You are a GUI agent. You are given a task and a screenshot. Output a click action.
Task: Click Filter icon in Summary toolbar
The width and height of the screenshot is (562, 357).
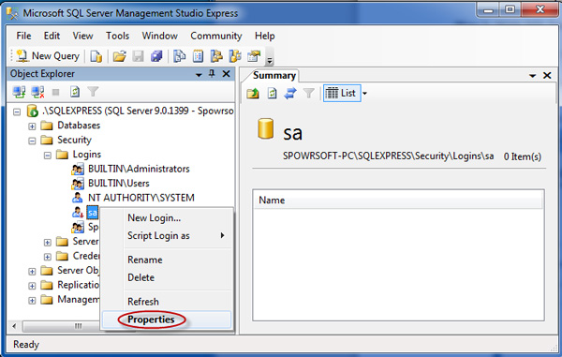(308, 93)
